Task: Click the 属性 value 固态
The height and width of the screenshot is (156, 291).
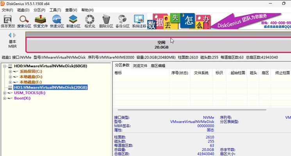Action: click(211, 130)
